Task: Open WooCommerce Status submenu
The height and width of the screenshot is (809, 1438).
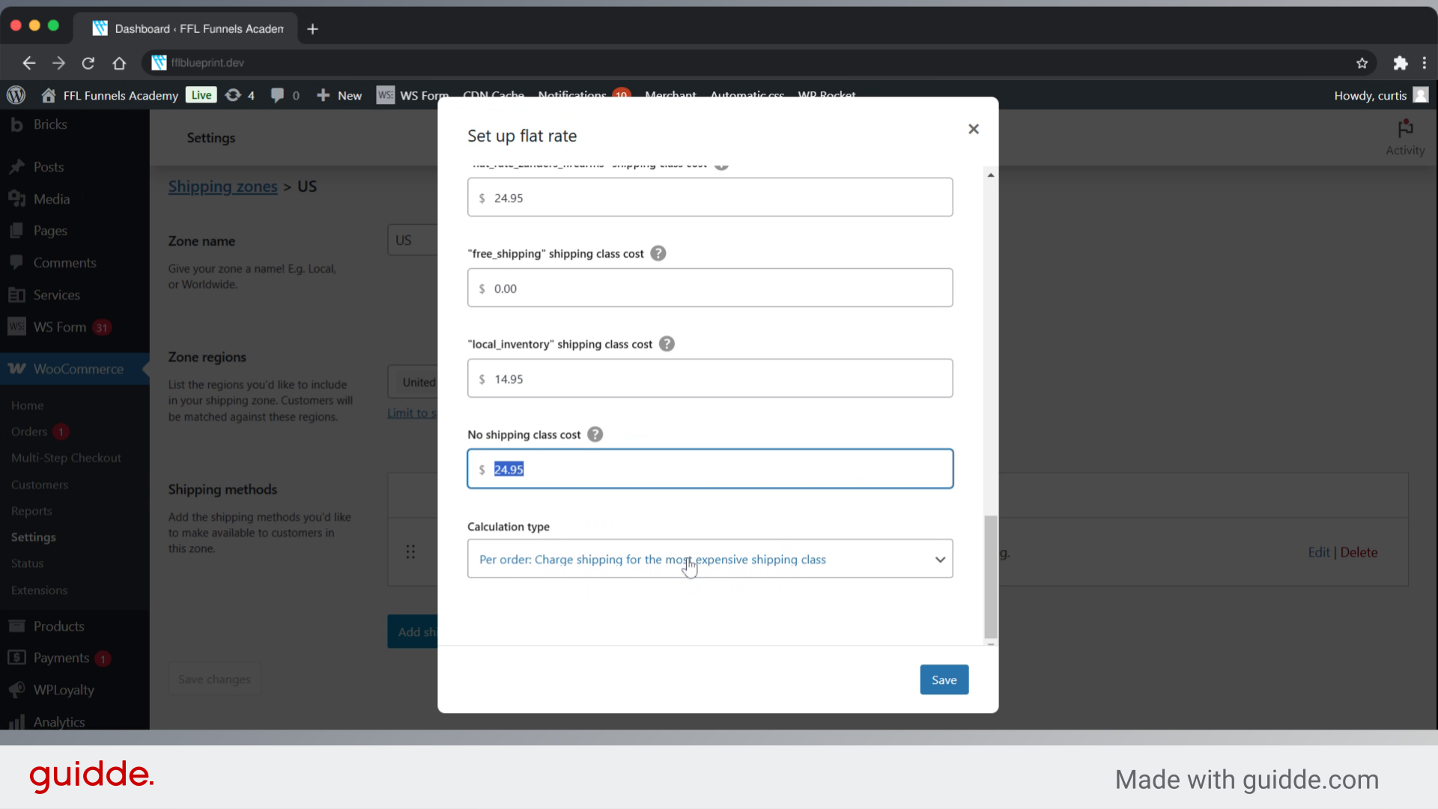Action: click(x=28, y=563)
